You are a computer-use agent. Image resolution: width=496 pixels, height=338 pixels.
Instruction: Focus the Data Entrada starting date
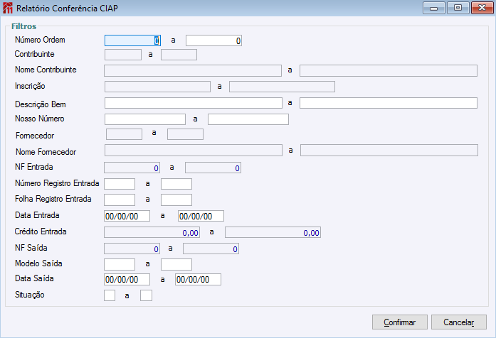click(127, 216)
